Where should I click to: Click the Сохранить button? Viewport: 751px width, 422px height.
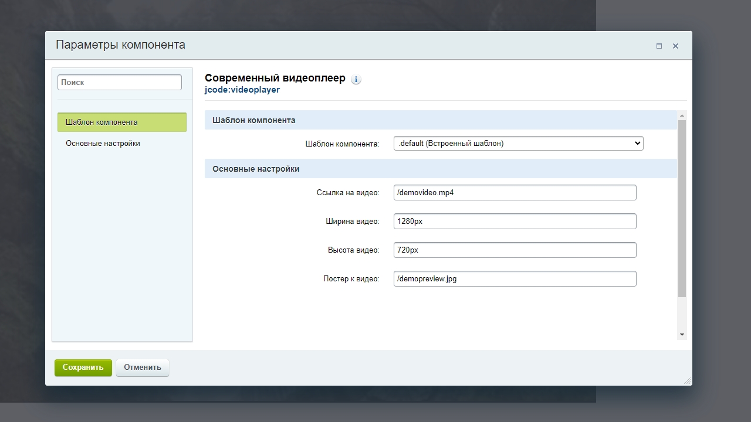pyautogui.click(x=83, y=367)
